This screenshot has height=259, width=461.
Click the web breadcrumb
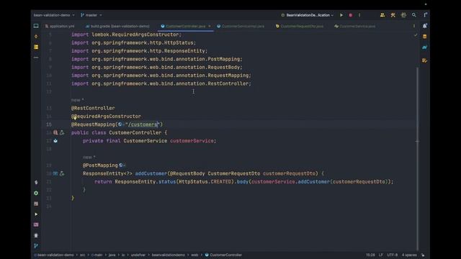(194, 255)
